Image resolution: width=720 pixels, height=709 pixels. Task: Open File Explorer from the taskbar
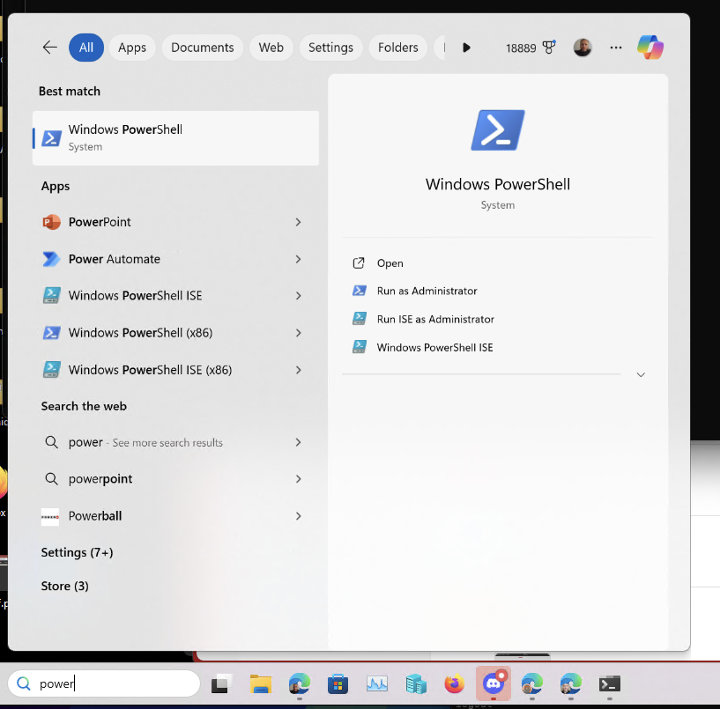(260, 683)
